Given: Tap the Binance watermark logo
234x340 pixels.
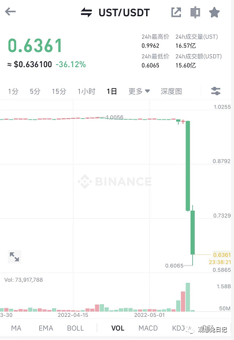Looking at the screenshot, I should [x=114, y=181].
